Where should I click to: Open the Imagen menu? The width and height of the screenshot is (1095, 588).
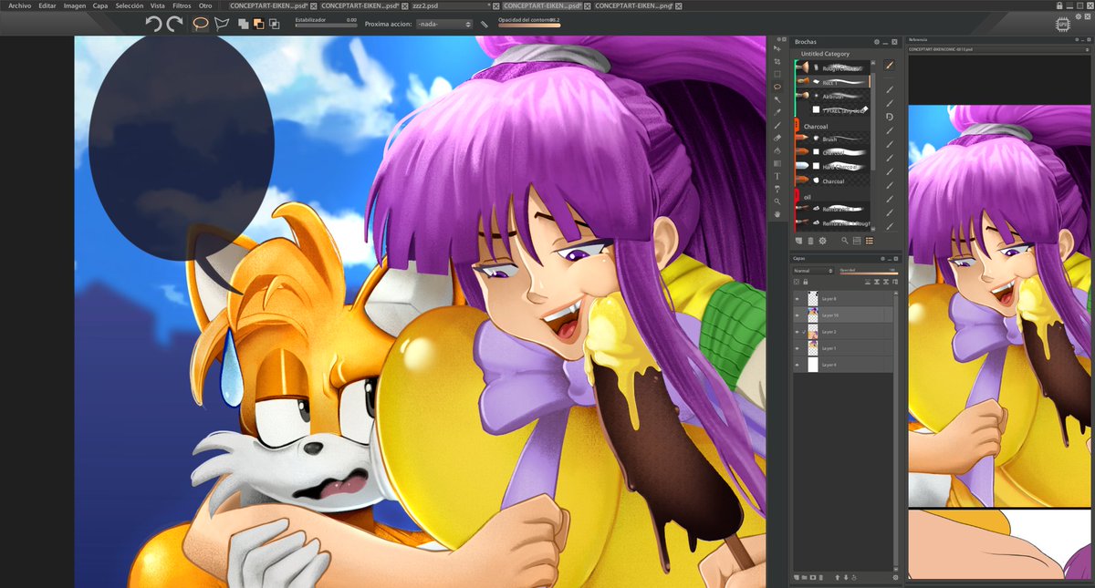pyautogui.click(x=75, y=5)
